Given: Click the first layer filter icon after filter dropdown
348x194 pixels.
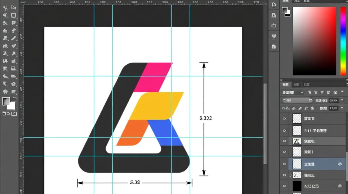Looking at the screenshot, I should tap(310, 92).
